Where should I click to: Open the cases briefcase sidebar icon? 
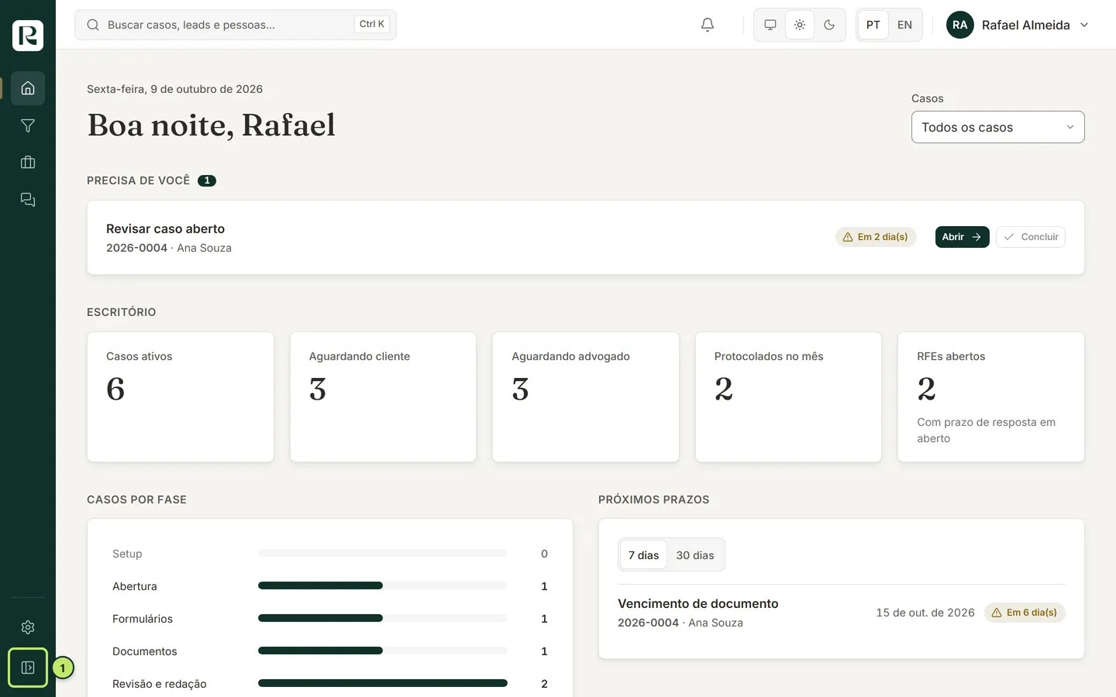28,163
